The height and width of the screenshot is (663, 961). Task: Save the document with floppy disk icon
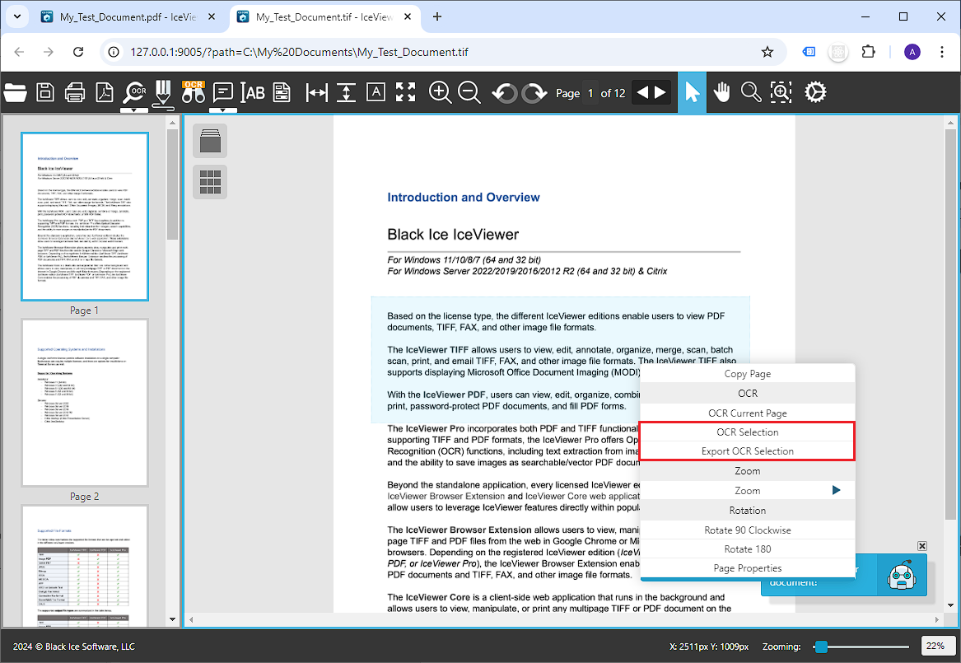[45, 92]
